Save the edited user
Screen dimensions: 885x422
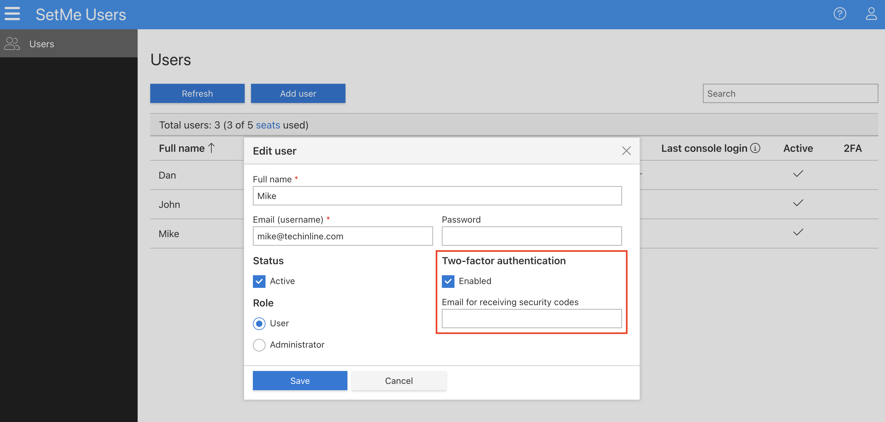pos(300,380)
